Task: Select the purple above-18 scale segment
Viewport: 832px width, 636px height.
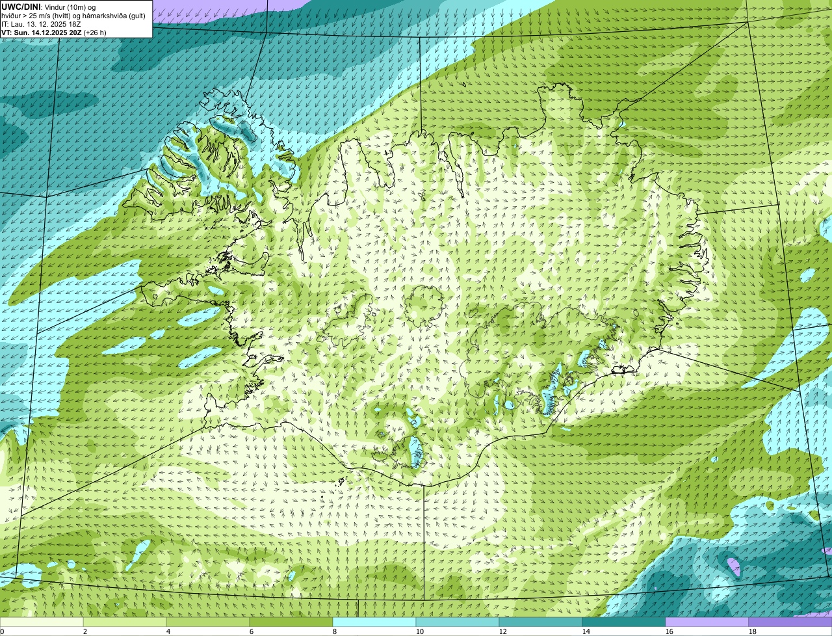Action: [790, 622]
